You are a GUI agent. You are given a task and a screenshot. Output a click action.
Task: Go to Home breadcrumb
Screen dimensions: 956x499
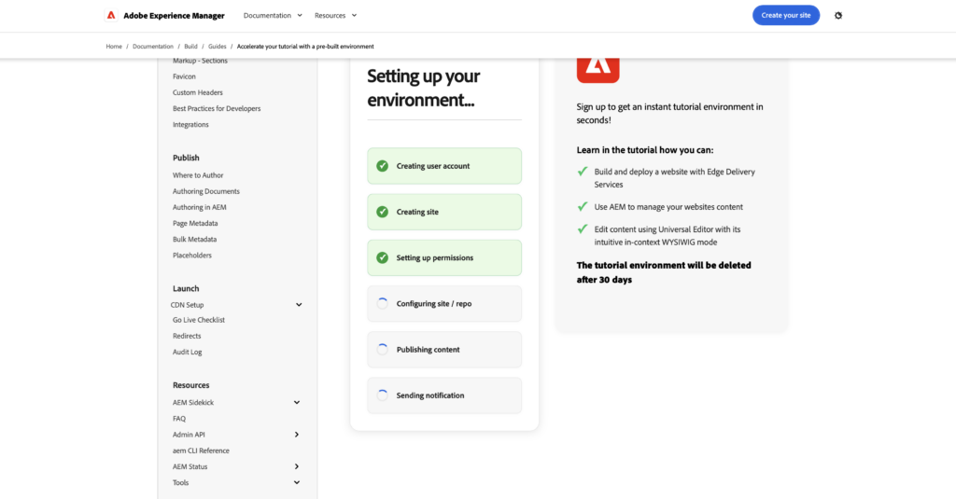coord(114,47)
